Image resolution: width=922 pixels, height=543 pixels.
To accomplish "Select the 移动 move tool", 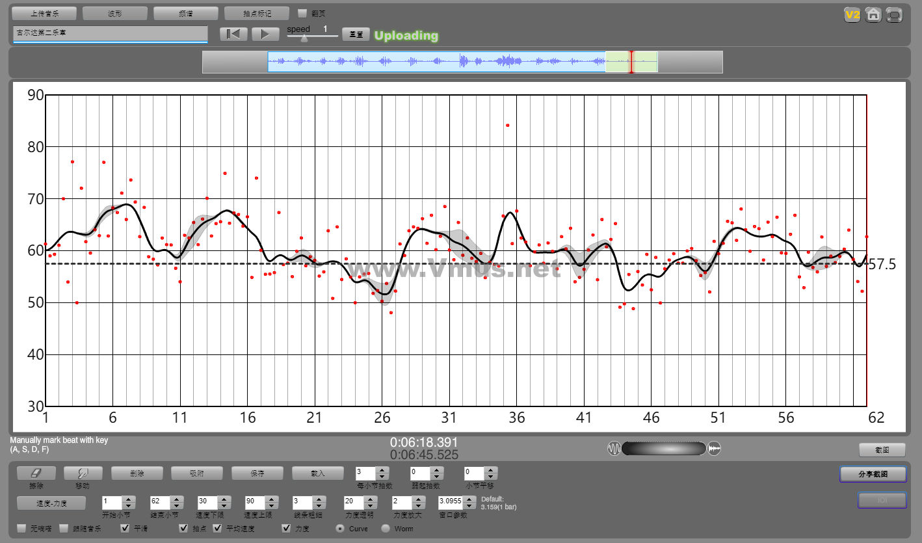I will pyautogui.click(x=82, y=473).
